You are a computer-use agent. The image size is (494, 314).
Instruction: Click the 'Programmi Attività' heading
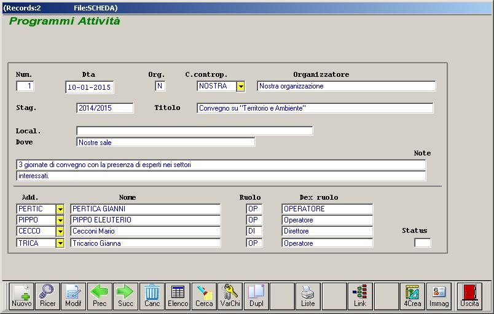(65, 21)
